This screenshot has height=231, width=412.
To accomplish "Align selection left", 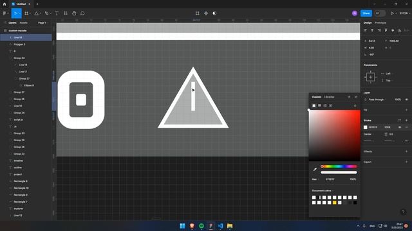I will [365, 30].
